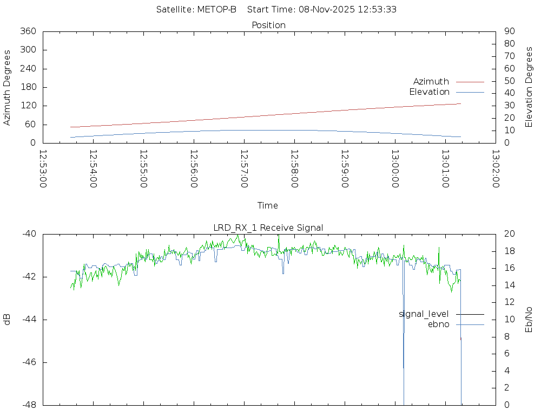Click the -48 tick on the dB axis
Image resolution: width=554 pixels, height=416 pixels.
coord(28,405)
